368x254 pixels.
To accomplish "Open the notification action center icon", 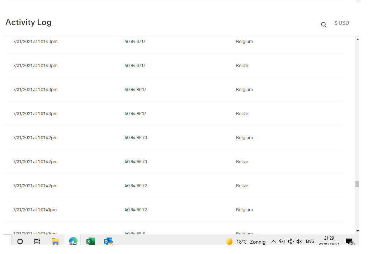I will 349,241.
